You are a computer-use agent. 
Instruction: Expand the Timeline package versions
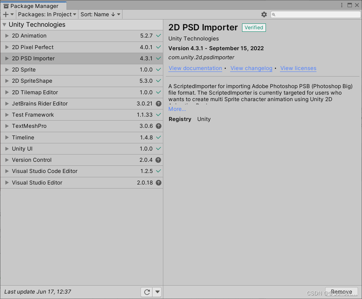point(7,137)
